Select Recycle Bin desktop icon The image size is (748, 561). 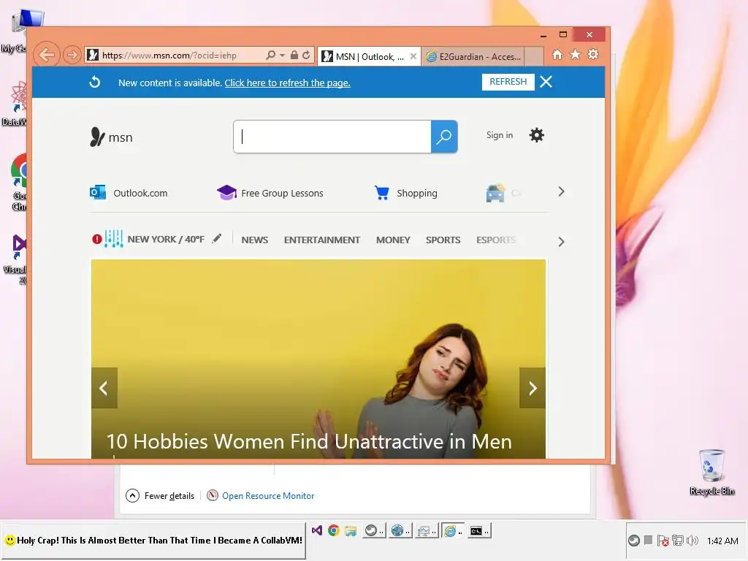tap(711, 472)
